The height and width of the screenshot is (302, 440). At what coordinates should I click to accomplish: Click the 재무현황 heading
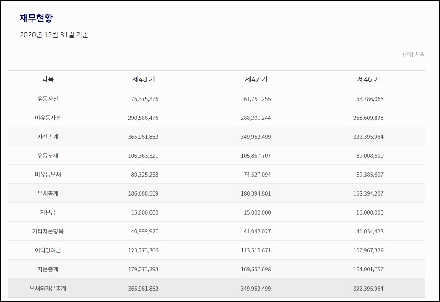pyautogui.click(x=36, y=18)
